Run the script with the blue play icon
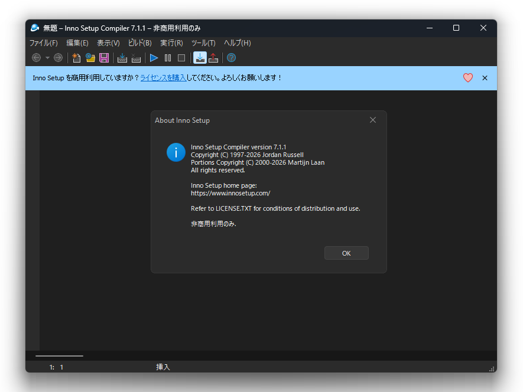 point(154,58)
